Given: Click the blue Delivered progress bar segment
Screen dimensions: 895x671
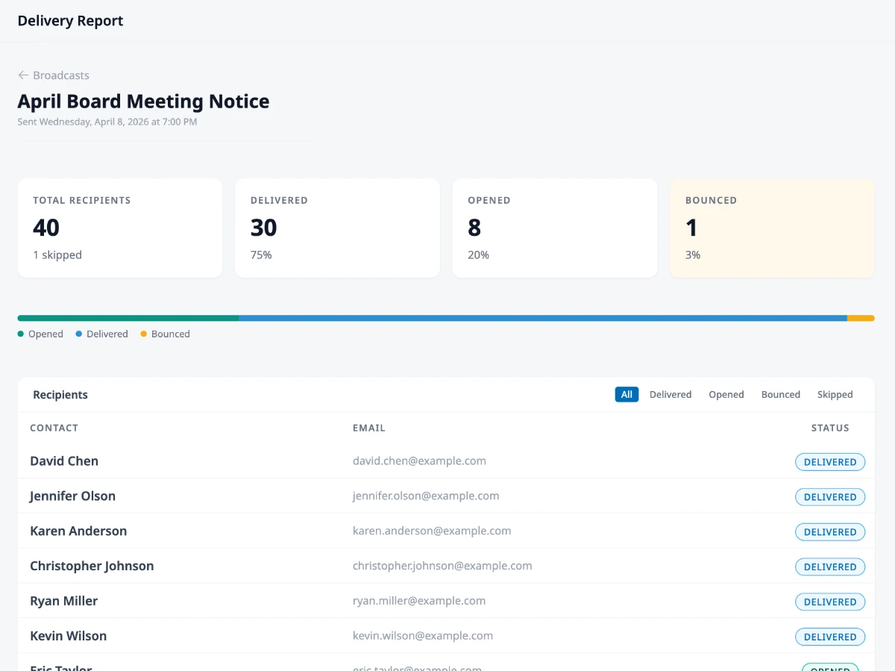Looking at the screenshot, I should 543,318.
